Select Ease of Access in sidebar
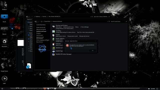This screenshot has height=90, width=160. 39,42
